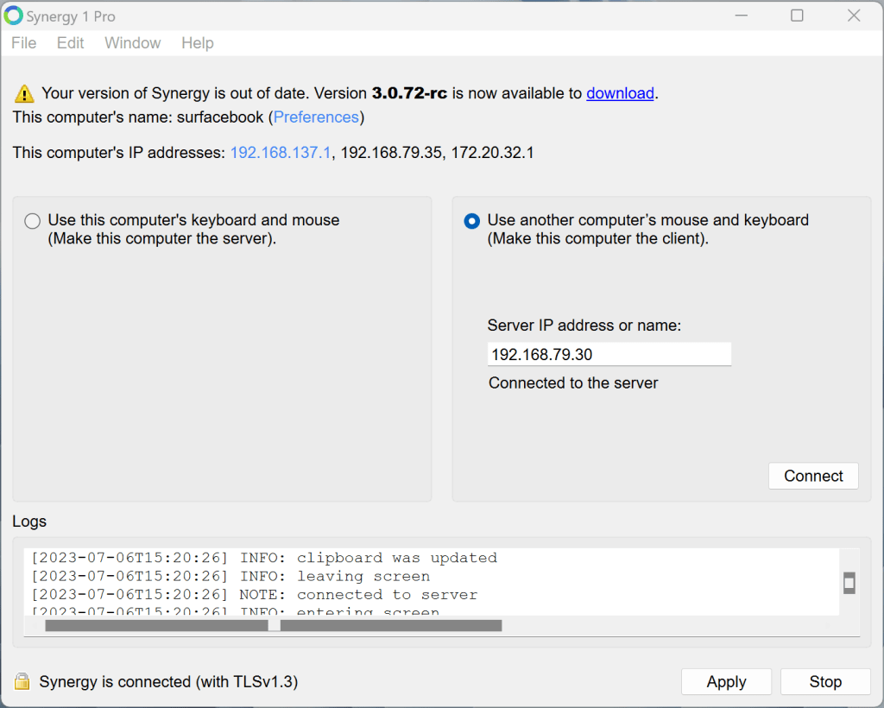Click the Stop button

click(825, 681)
